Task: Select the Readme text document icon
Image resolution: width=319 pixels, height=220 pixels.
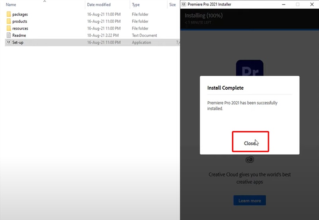Action: (x=9, y=35)
